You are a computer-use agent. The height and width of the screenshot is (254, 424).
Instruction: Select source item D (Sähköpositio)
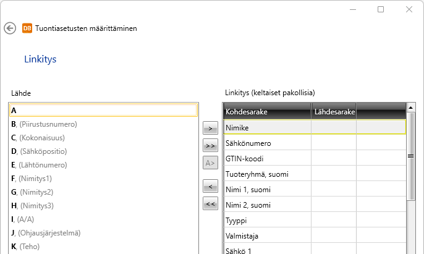(x=39, y=151)
